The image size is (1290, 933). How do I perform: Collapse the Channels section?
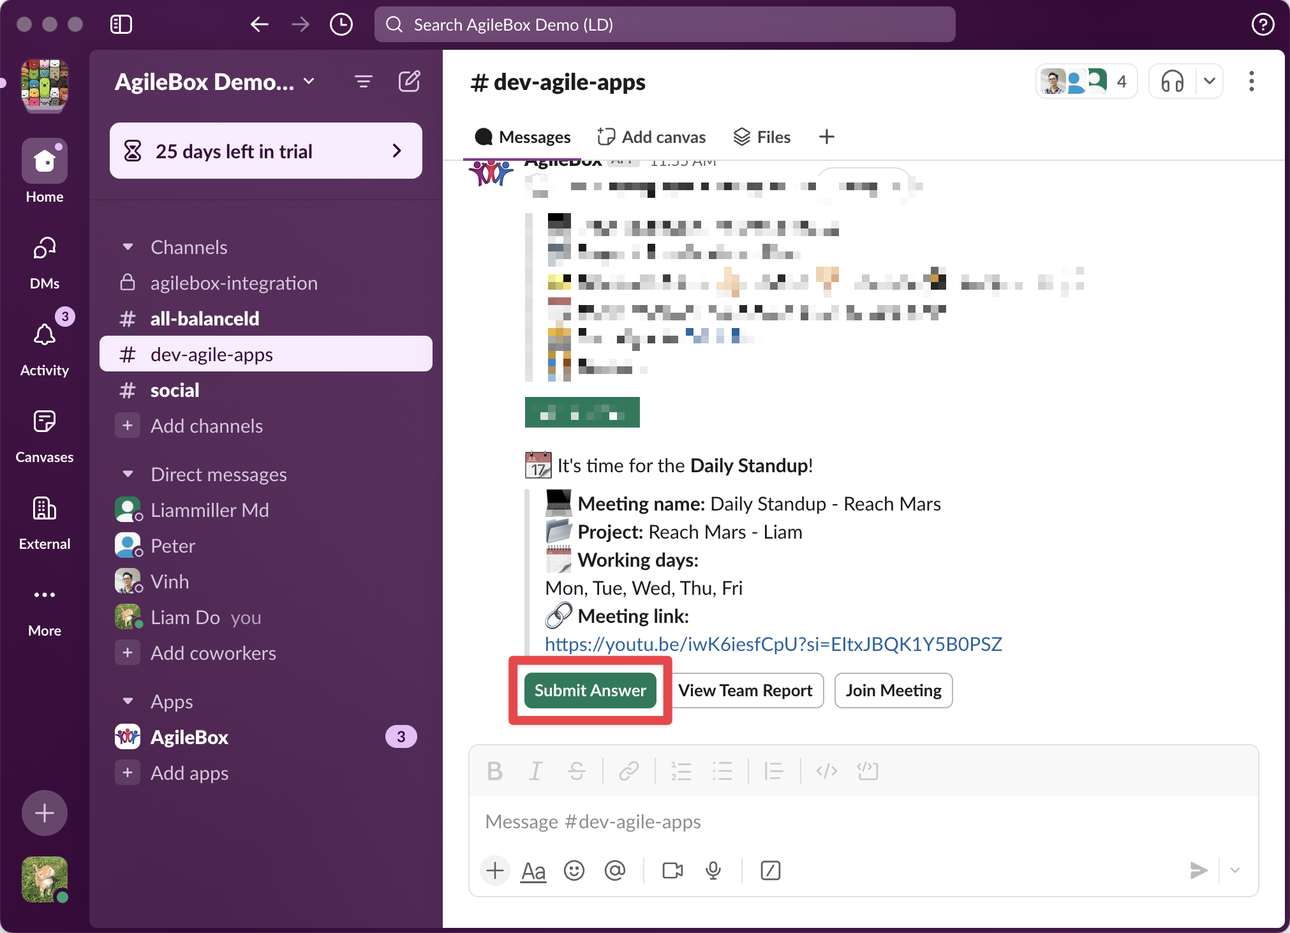tap(128, 247)
